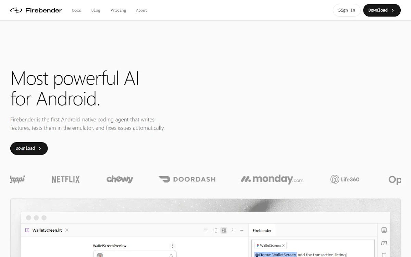This screenshot has width=411, height=257.
Task: Close the WalletScreen.kt tab
Action: pyautogui.click(x=67, y=230)
